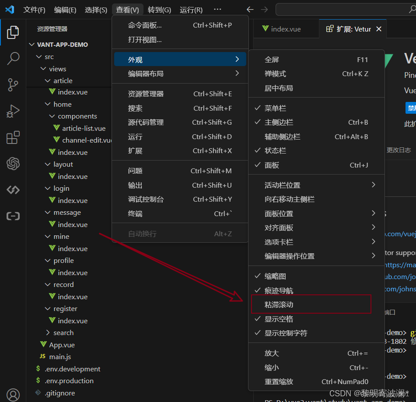Toggle Breadcrumbs (痕迹导航) option
Screen dimensions: 416x402
pyautogui.click(x=316, y=290)
